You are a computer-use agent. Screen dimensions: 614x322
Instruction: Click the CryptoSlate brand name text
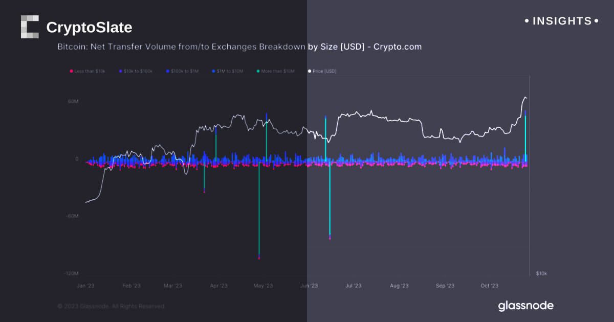click(x=89, y=28)
